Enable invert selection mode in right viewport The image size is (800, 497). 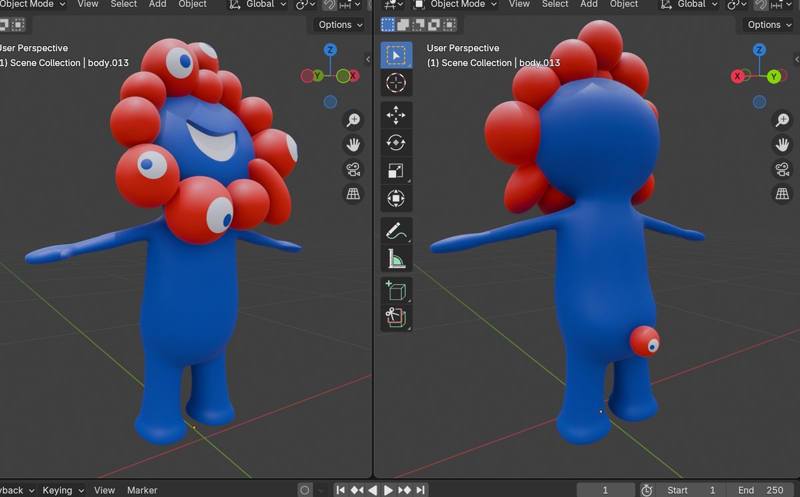[434, 25]
